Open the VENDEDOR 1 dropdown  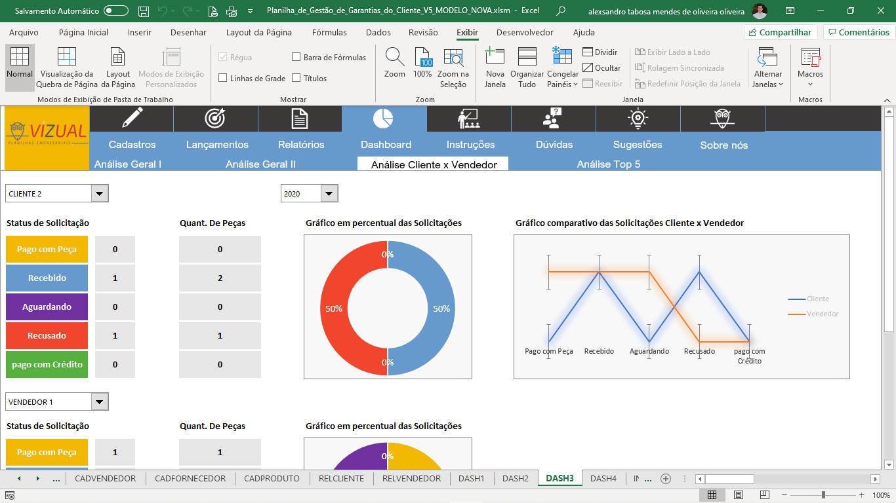[100, 401]
